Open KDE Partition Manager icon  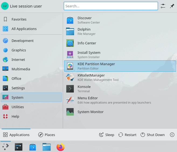70,66
